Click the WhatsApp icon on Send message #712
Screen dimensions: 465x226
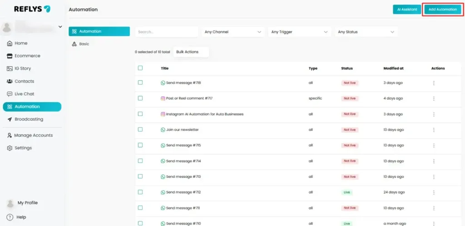click(163, 192)
